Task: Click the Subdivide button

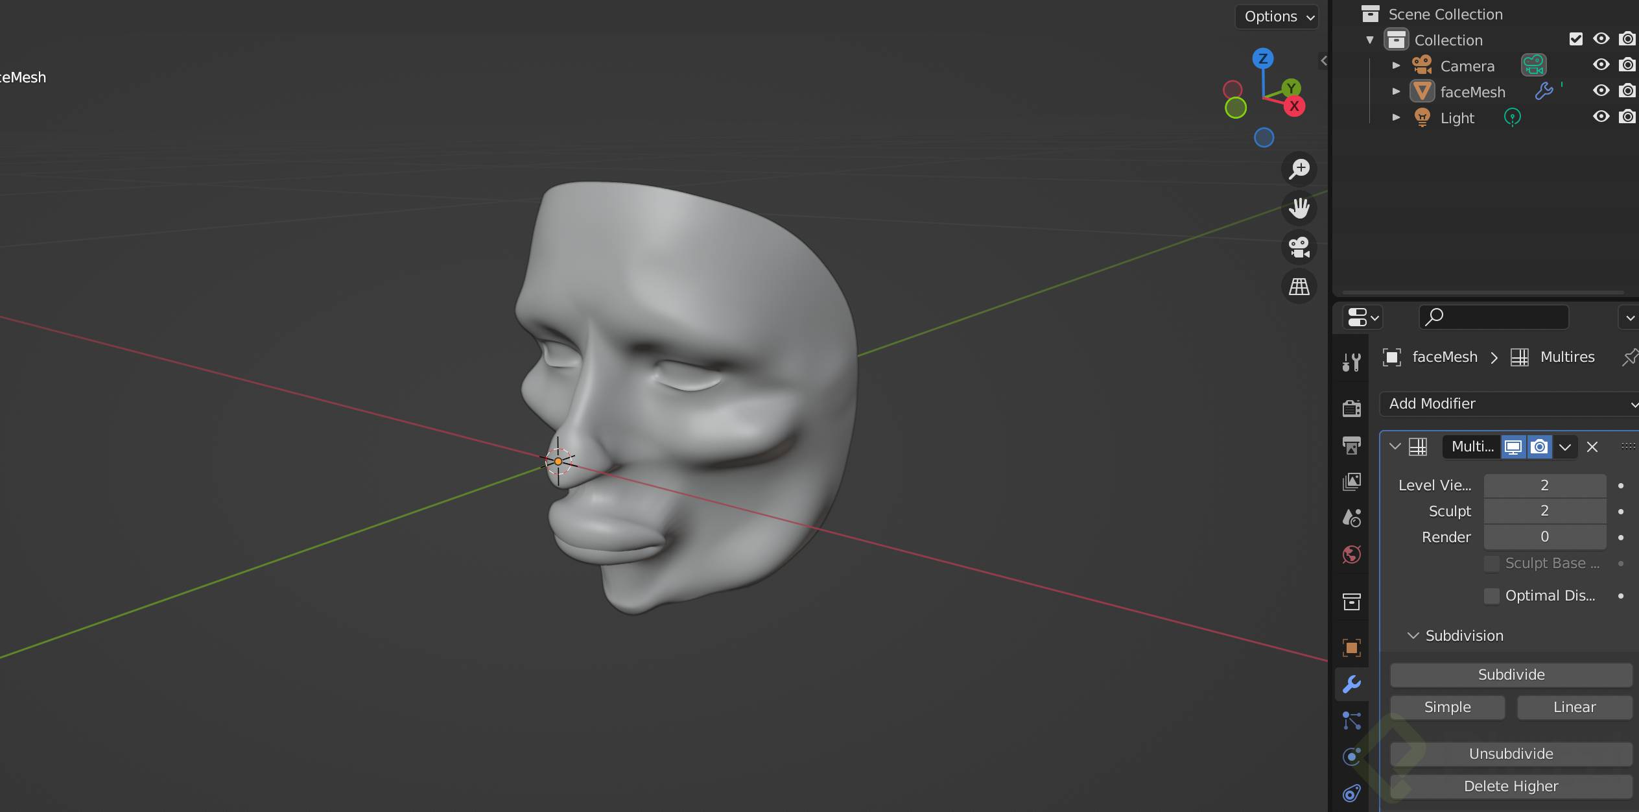Action: [x=1509, y=675]
